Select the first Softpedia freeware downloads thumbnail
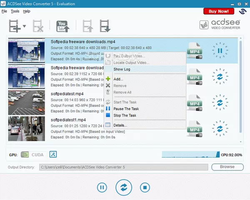 [x=27, y=51]
